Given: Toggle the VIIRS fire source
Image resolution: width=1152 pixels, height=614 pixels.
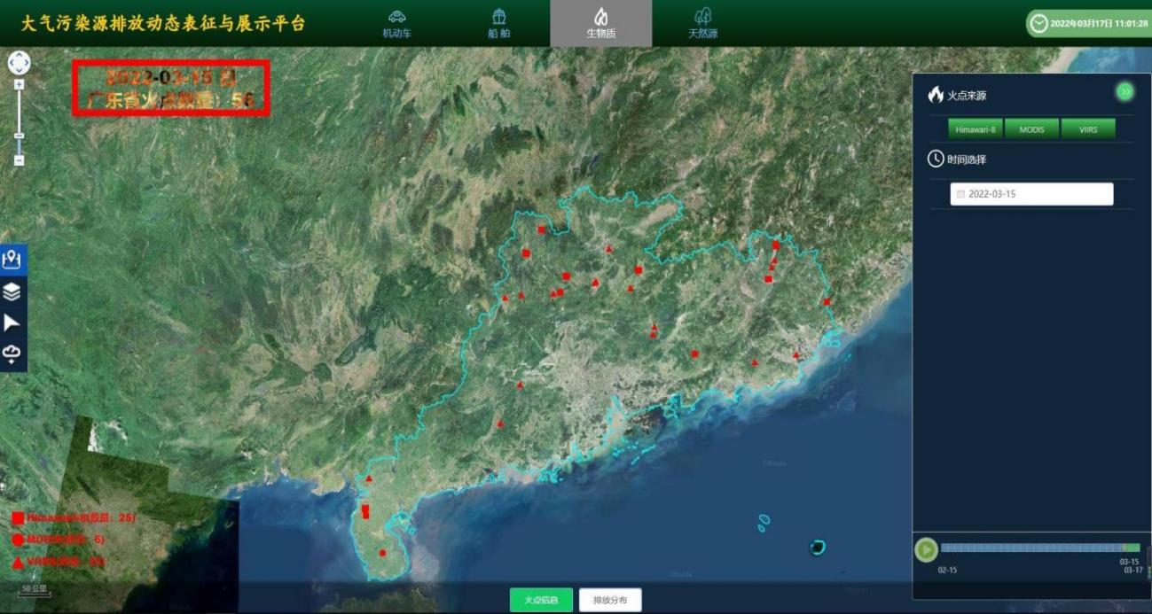Looking at the screenshot, I should click(x=1088, y=129).
